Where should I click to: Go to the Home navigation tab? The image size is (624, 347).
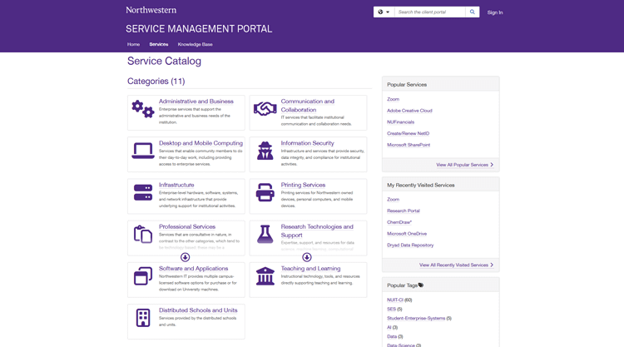click(x=133, y=44)
